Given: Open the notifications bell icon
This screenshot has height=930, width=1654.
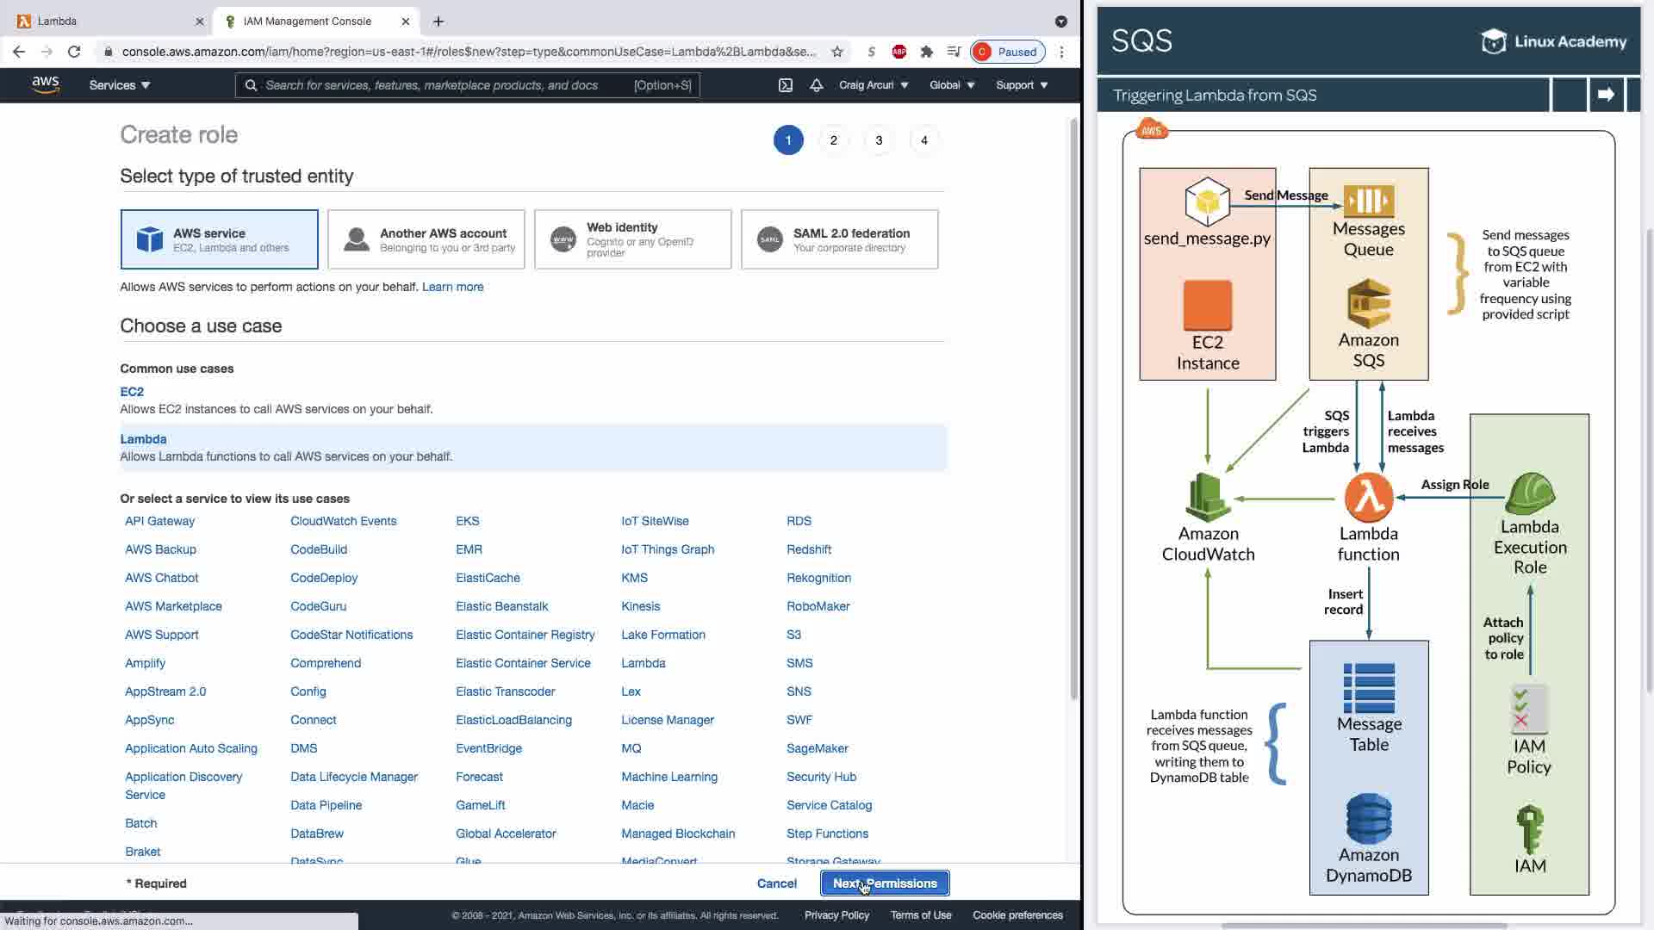Looking at the screenshot, I should [816, 85].
